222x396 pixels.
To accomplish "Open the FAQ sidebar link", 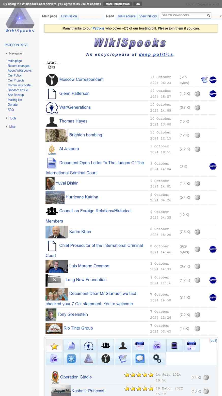I will (11, 110).
